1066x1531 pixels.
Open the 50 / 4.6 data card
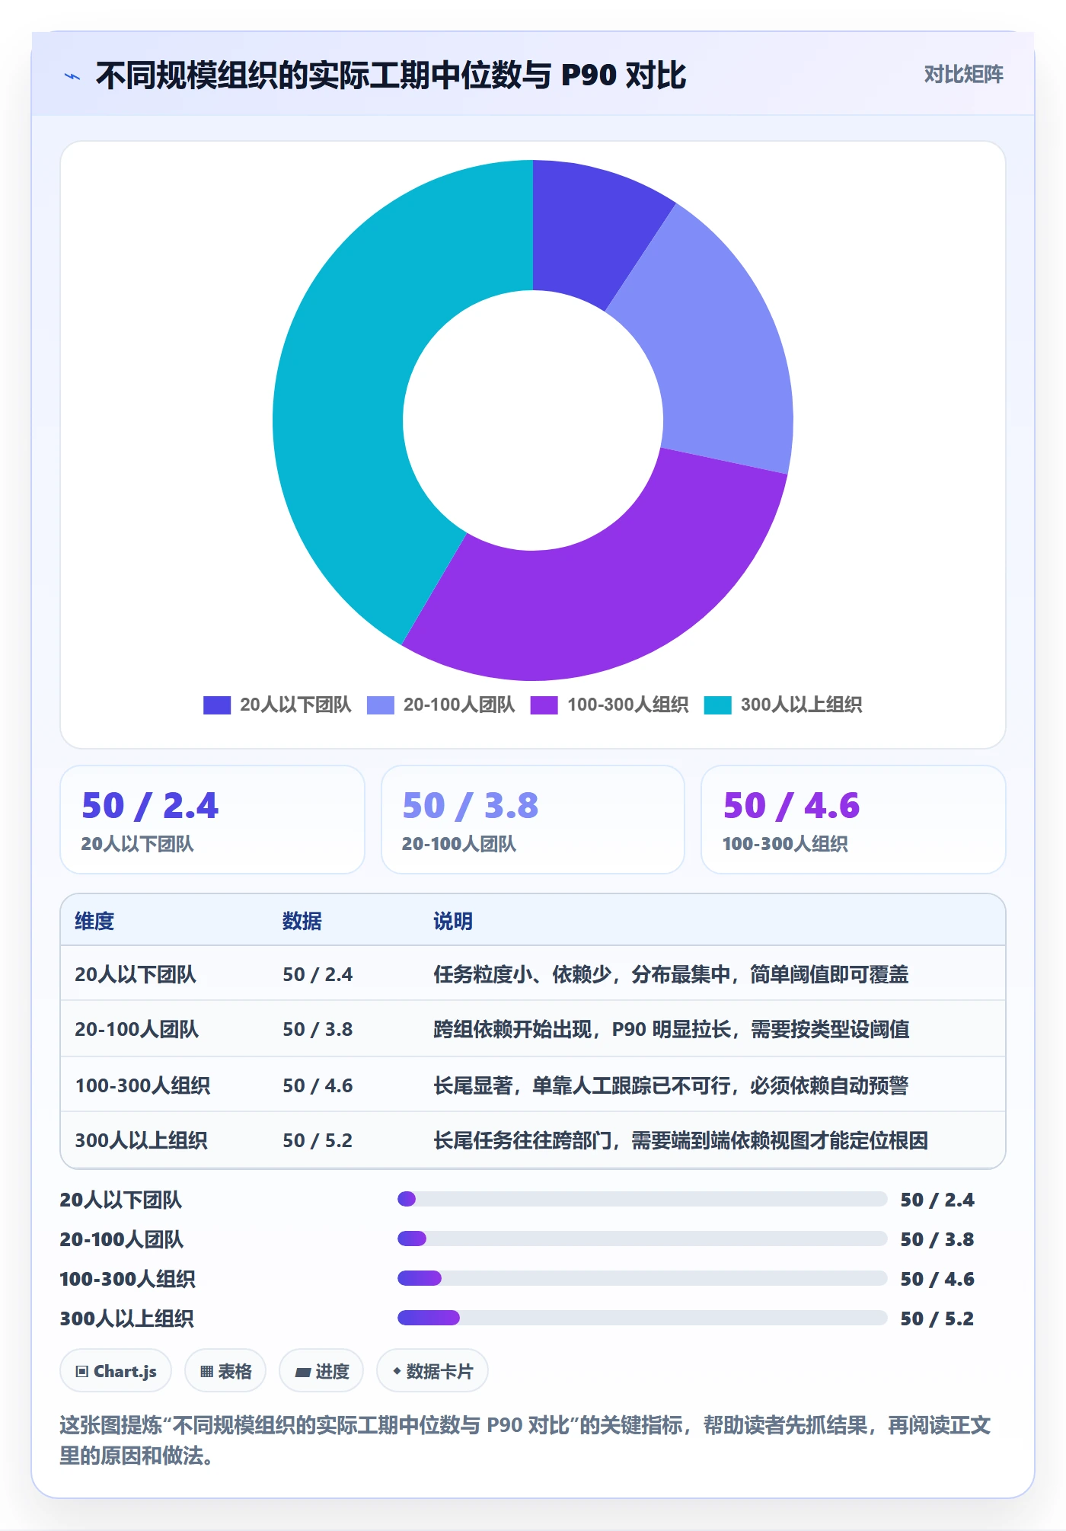854,820
